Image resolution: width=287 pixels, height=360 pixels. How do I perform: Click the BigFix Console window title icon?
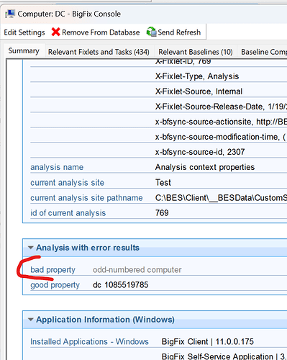(10, 14)
